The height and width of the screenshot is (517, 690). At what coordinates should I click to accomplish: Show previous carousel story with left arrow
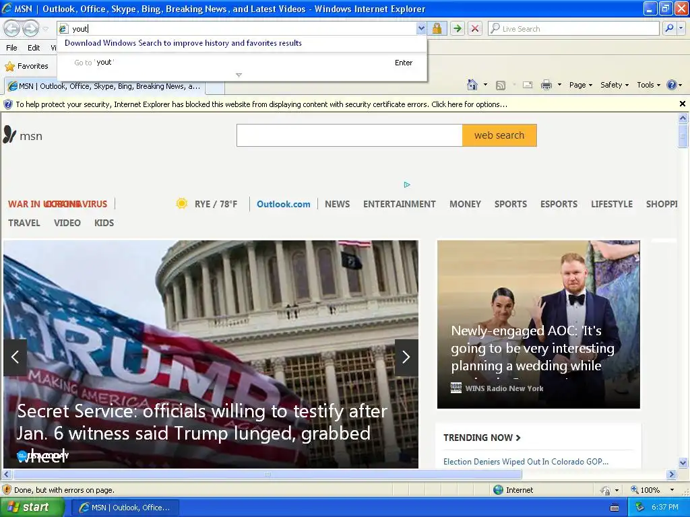[15, 357]
